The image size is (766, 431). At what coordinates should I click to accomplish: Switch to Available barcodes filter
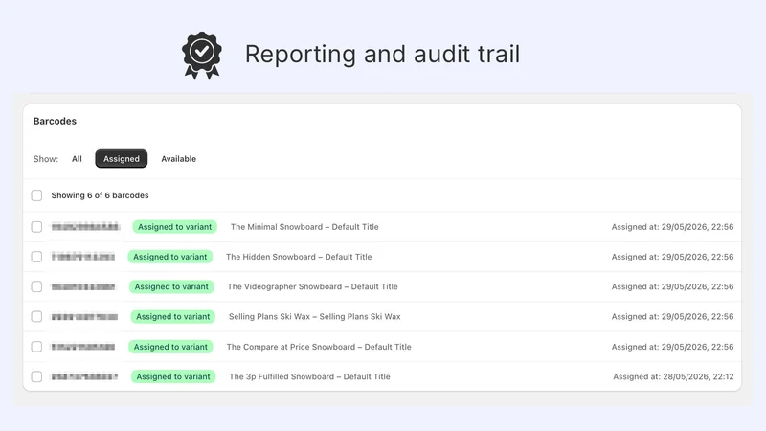click(x=178, y=159)
